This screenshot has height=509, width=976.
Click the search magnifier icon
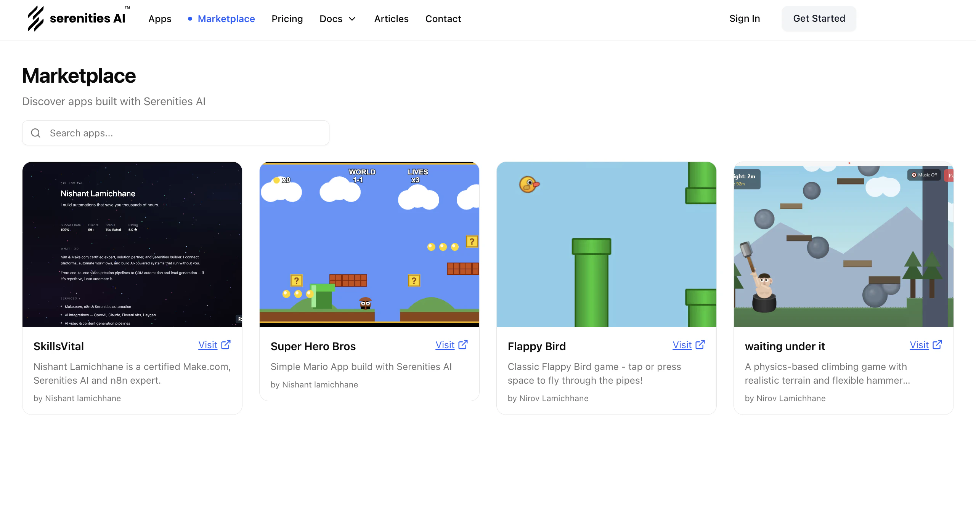pyautogui.click(x=36, y=133)
